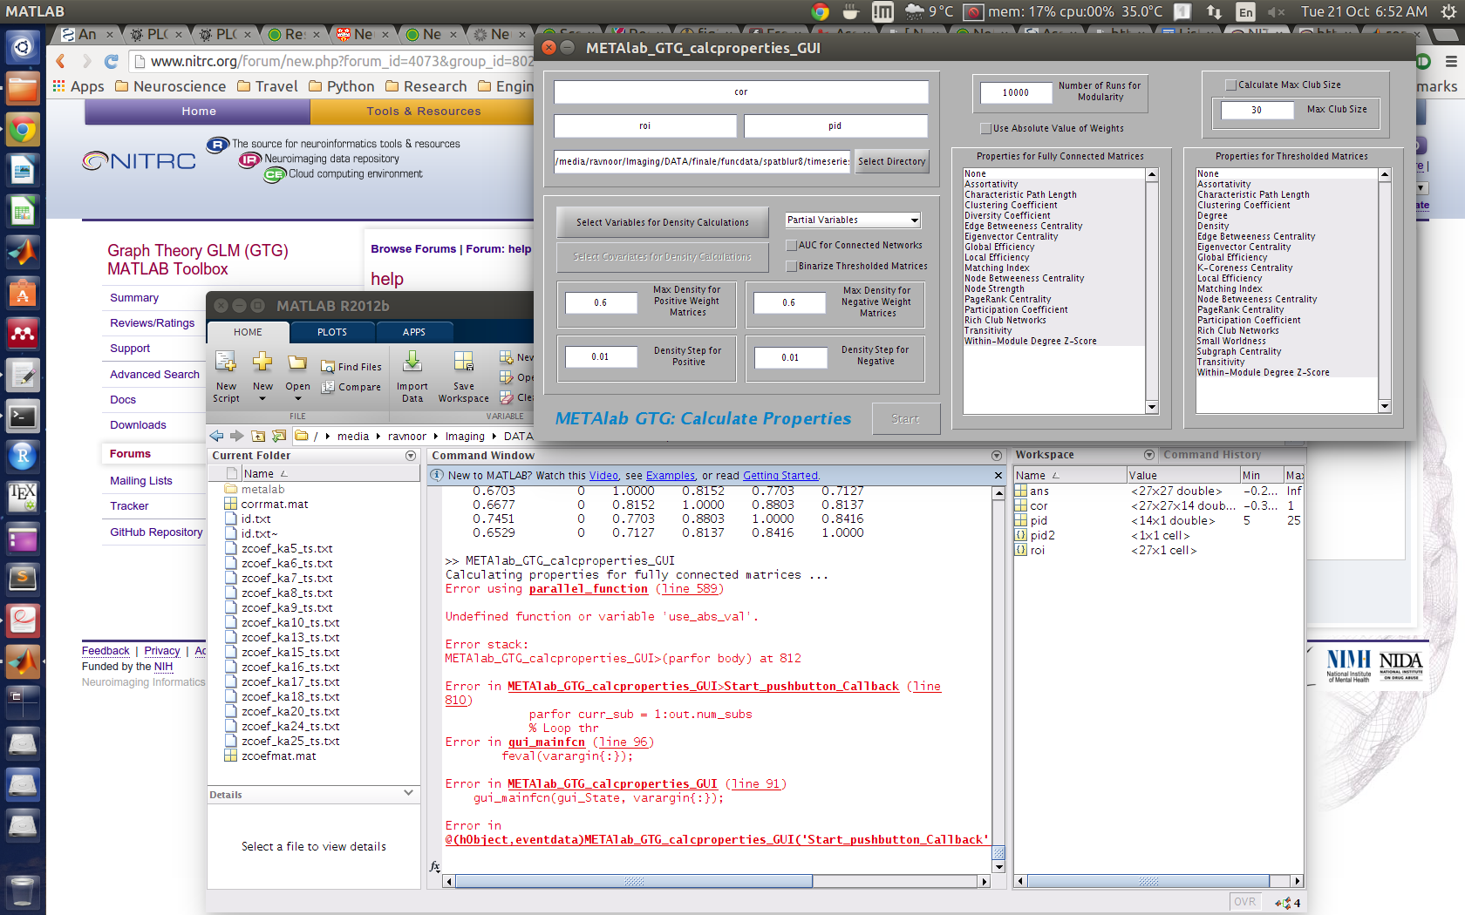The height and width of the screenshot is (915, 1465).
Task: Open Terminal from the Ubuntu launcher
Action: click(23, 417)
